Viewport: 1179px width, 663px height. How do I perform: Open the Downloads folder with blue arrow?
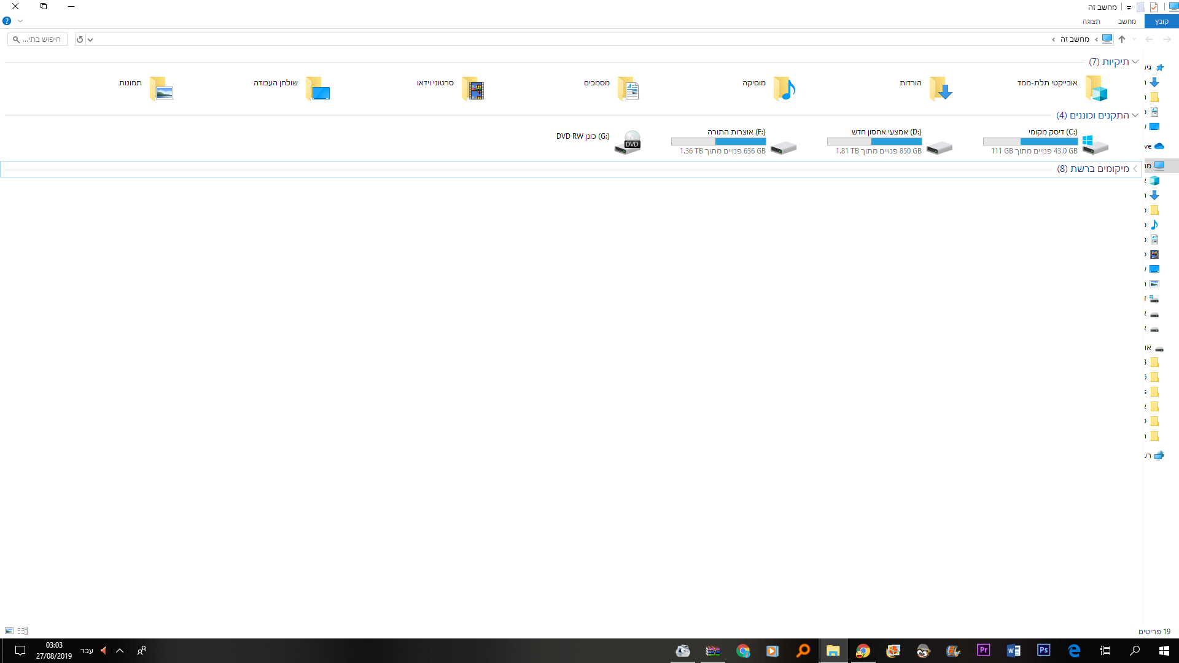pos(940,89)
